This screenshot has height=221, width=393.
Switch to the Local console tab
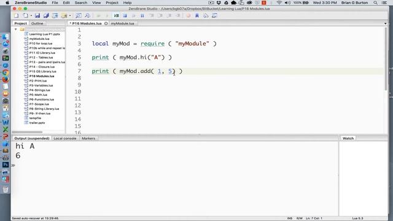coord(65,138)
